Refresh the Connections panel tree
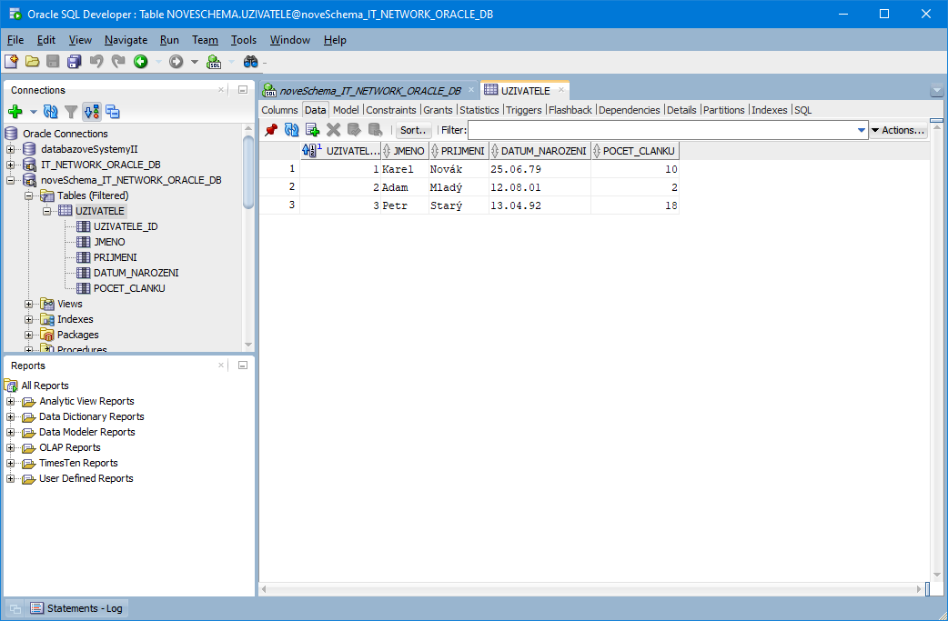 51,112
